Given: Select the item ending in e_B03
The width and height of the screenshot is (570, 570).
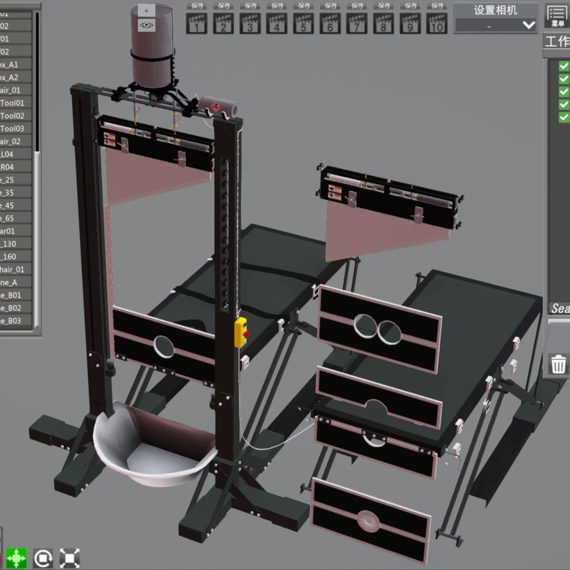Looking at the screenshot, I should click(x=16, y=321).
